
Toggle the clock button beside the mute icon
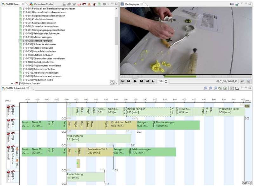coord(249,81)
